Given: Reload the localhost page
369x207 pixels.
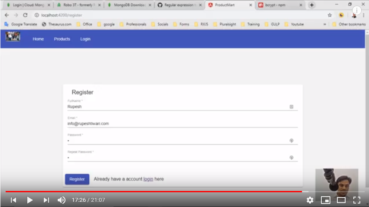Looking at the screenshot, I should (x=25, y=15).
